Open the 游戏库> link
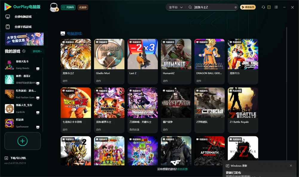Image resolution: width=299 pixels, height=177 pixels. [x=37, y=51]
